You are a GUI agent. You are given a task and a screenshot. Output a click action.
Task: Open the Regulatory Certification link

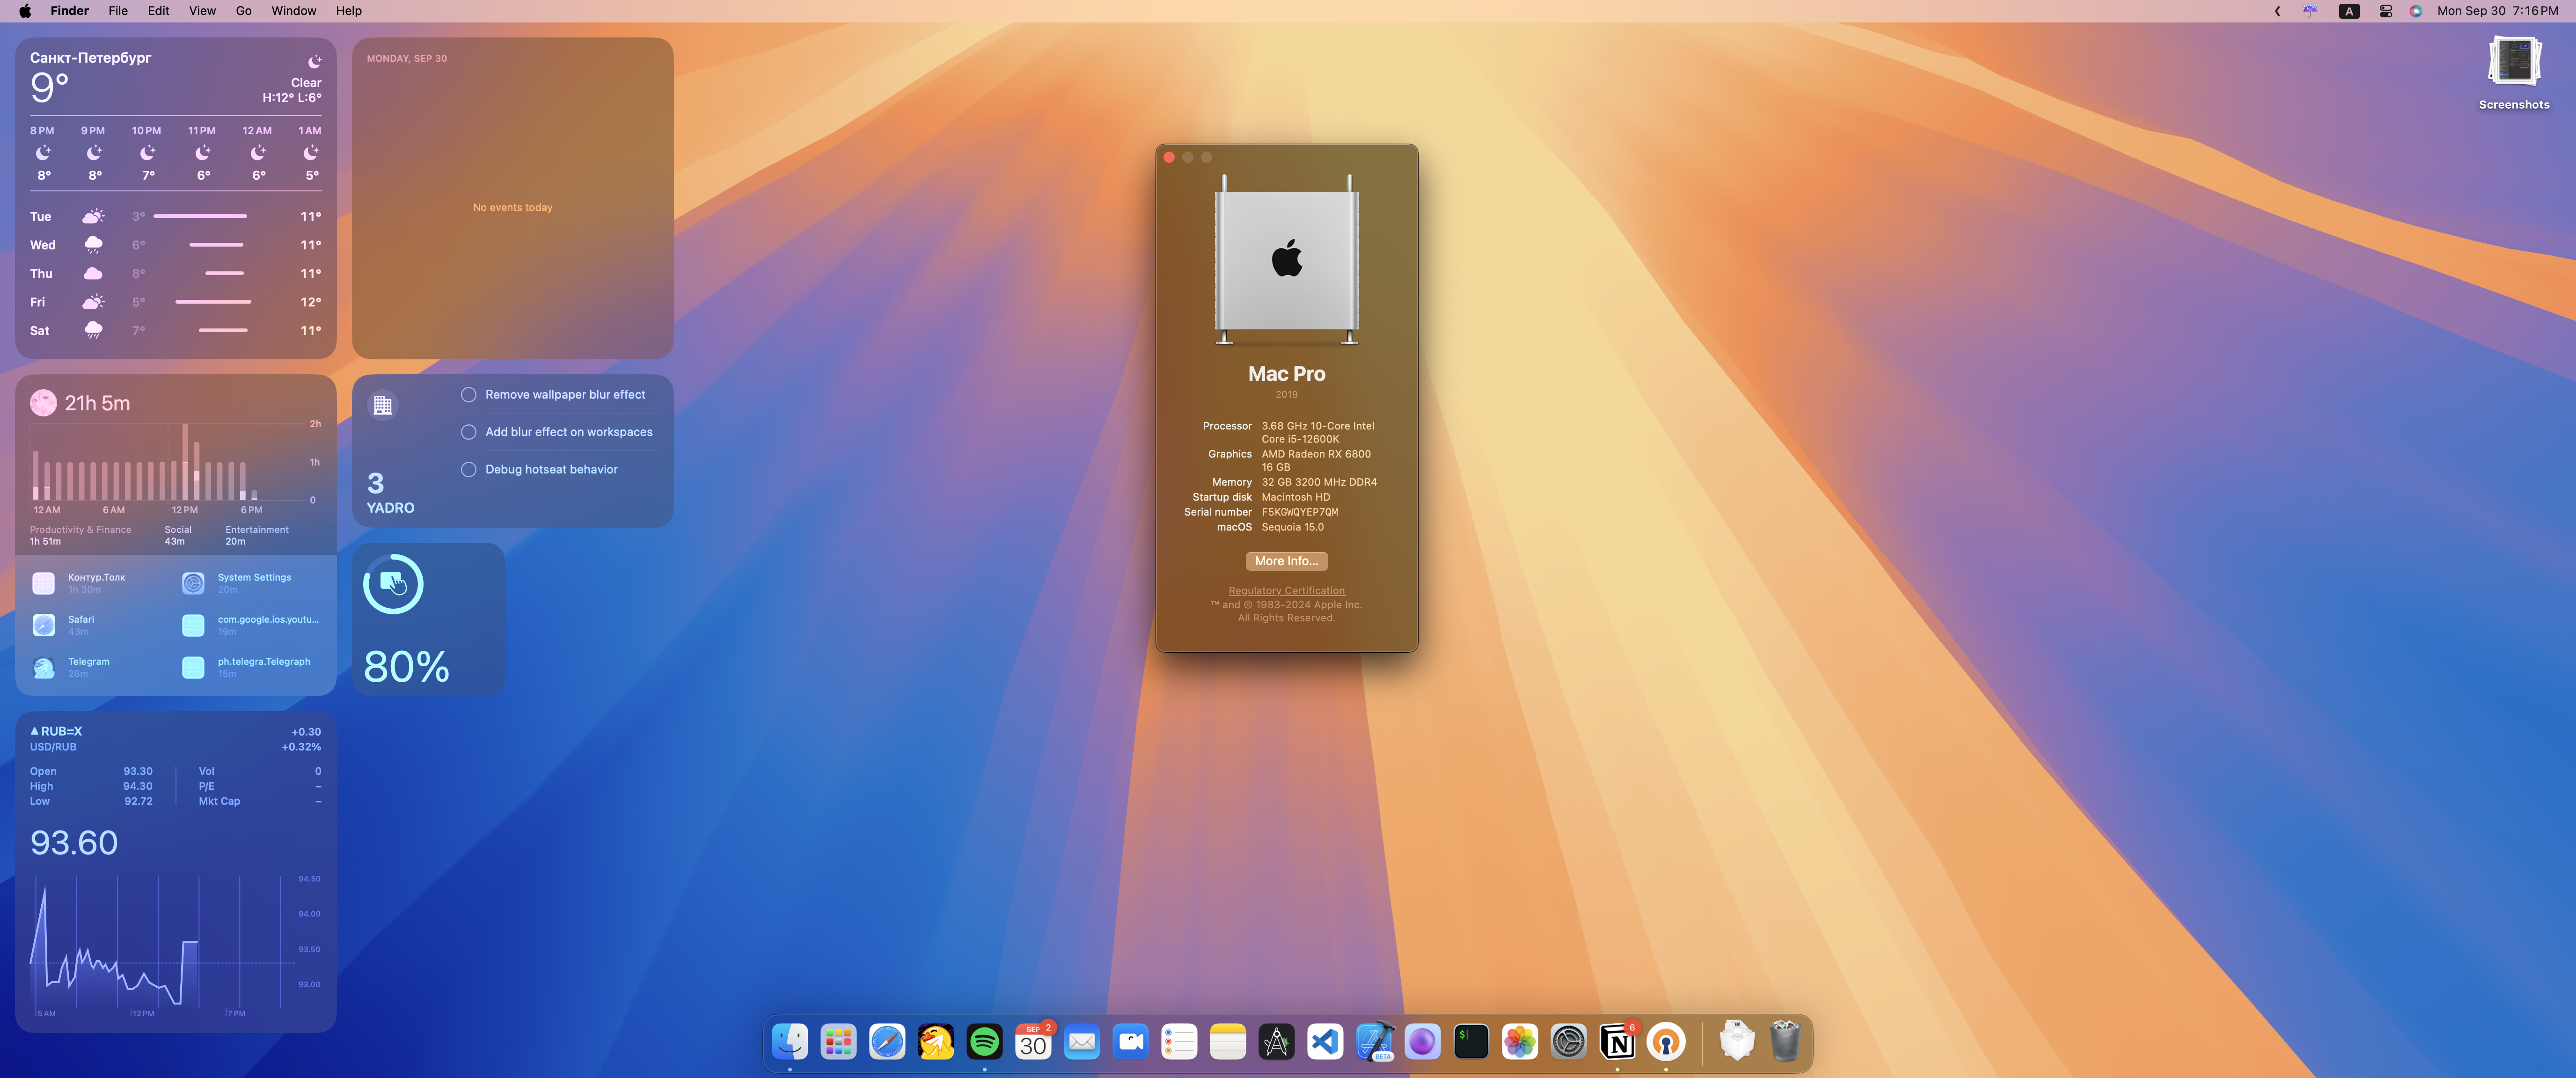click(1286, 590)
